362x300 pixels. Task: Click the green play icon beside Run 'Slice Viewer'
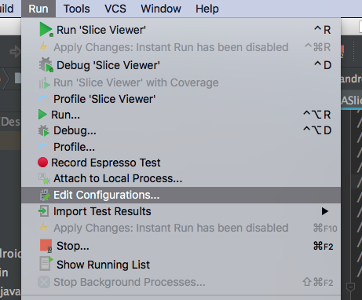click(x=46, y=29)
